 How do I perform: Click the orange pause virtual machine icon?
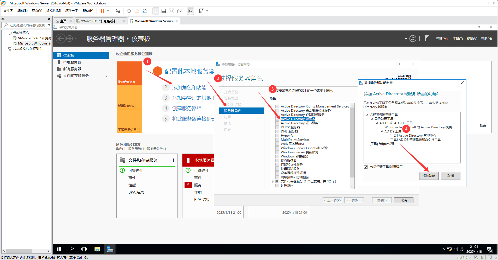pos(102,11)
